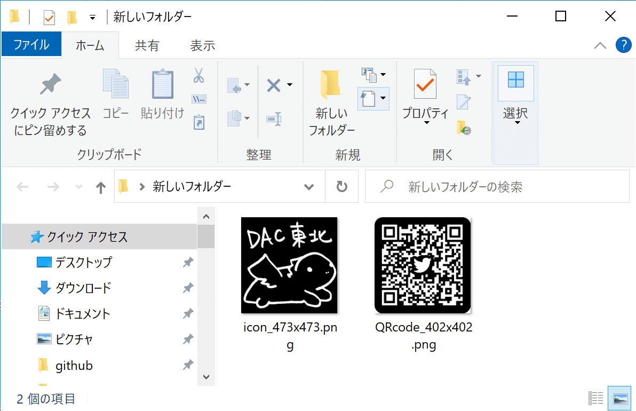Click the Rename icon
Image resolution: width=636 pixels, height=411 pixels.
(x=274, y=119)
